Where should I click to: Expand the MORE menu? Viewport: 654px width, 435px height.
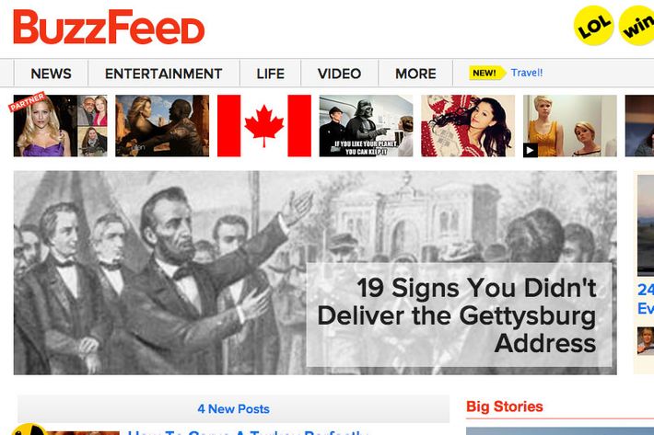[x=415, y=74]
